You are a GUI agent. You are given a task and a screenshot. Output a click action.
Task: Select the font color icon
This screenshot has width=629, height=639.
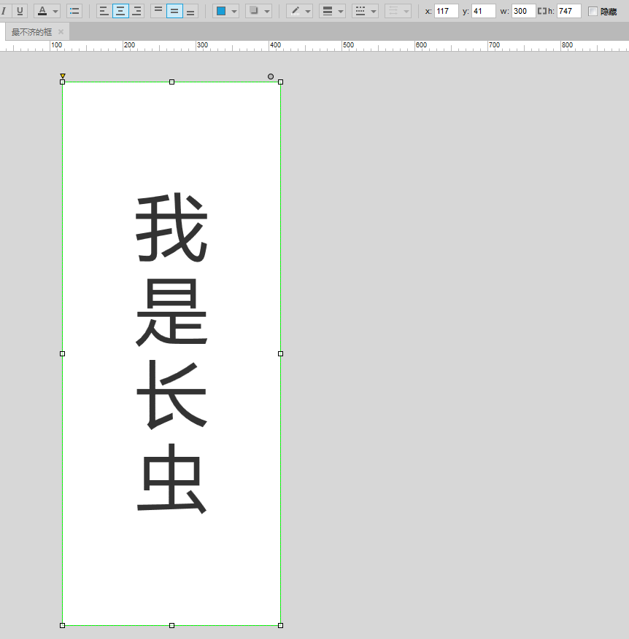(44, 11)
